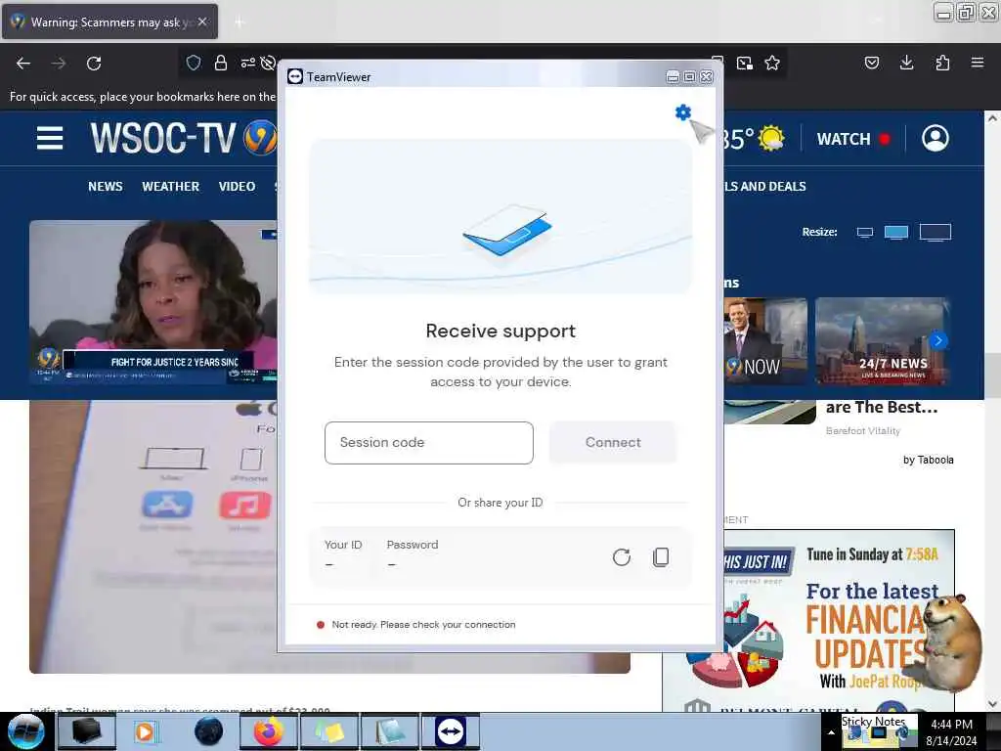Select the 'Warning: Scammers may ask' browser tab
The image size is (1001, 751).
pos(109,22)
